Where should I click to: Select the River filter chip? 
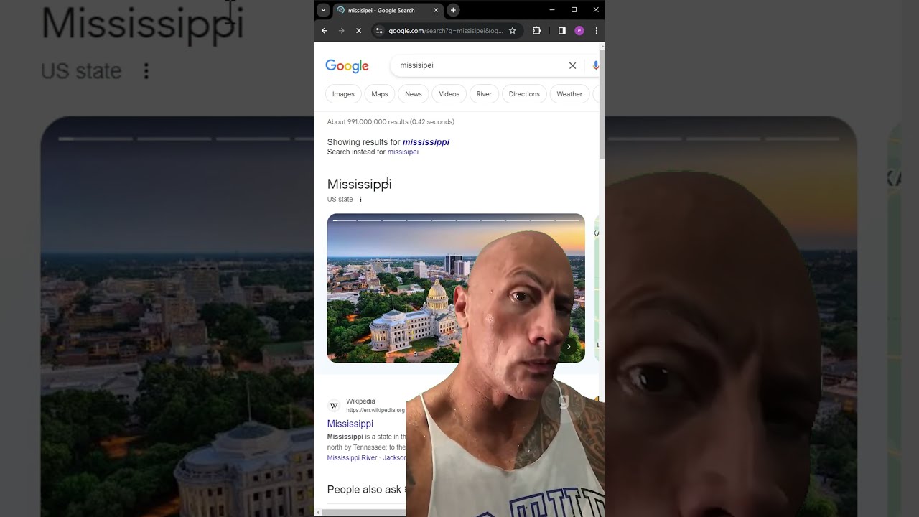(x=485, y=94)
